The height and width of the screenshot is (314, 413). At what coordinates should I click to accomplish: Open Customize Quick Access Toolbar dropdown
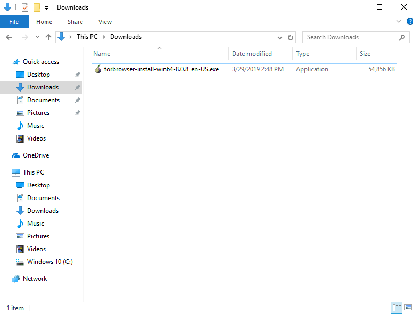tap(46, 8)
